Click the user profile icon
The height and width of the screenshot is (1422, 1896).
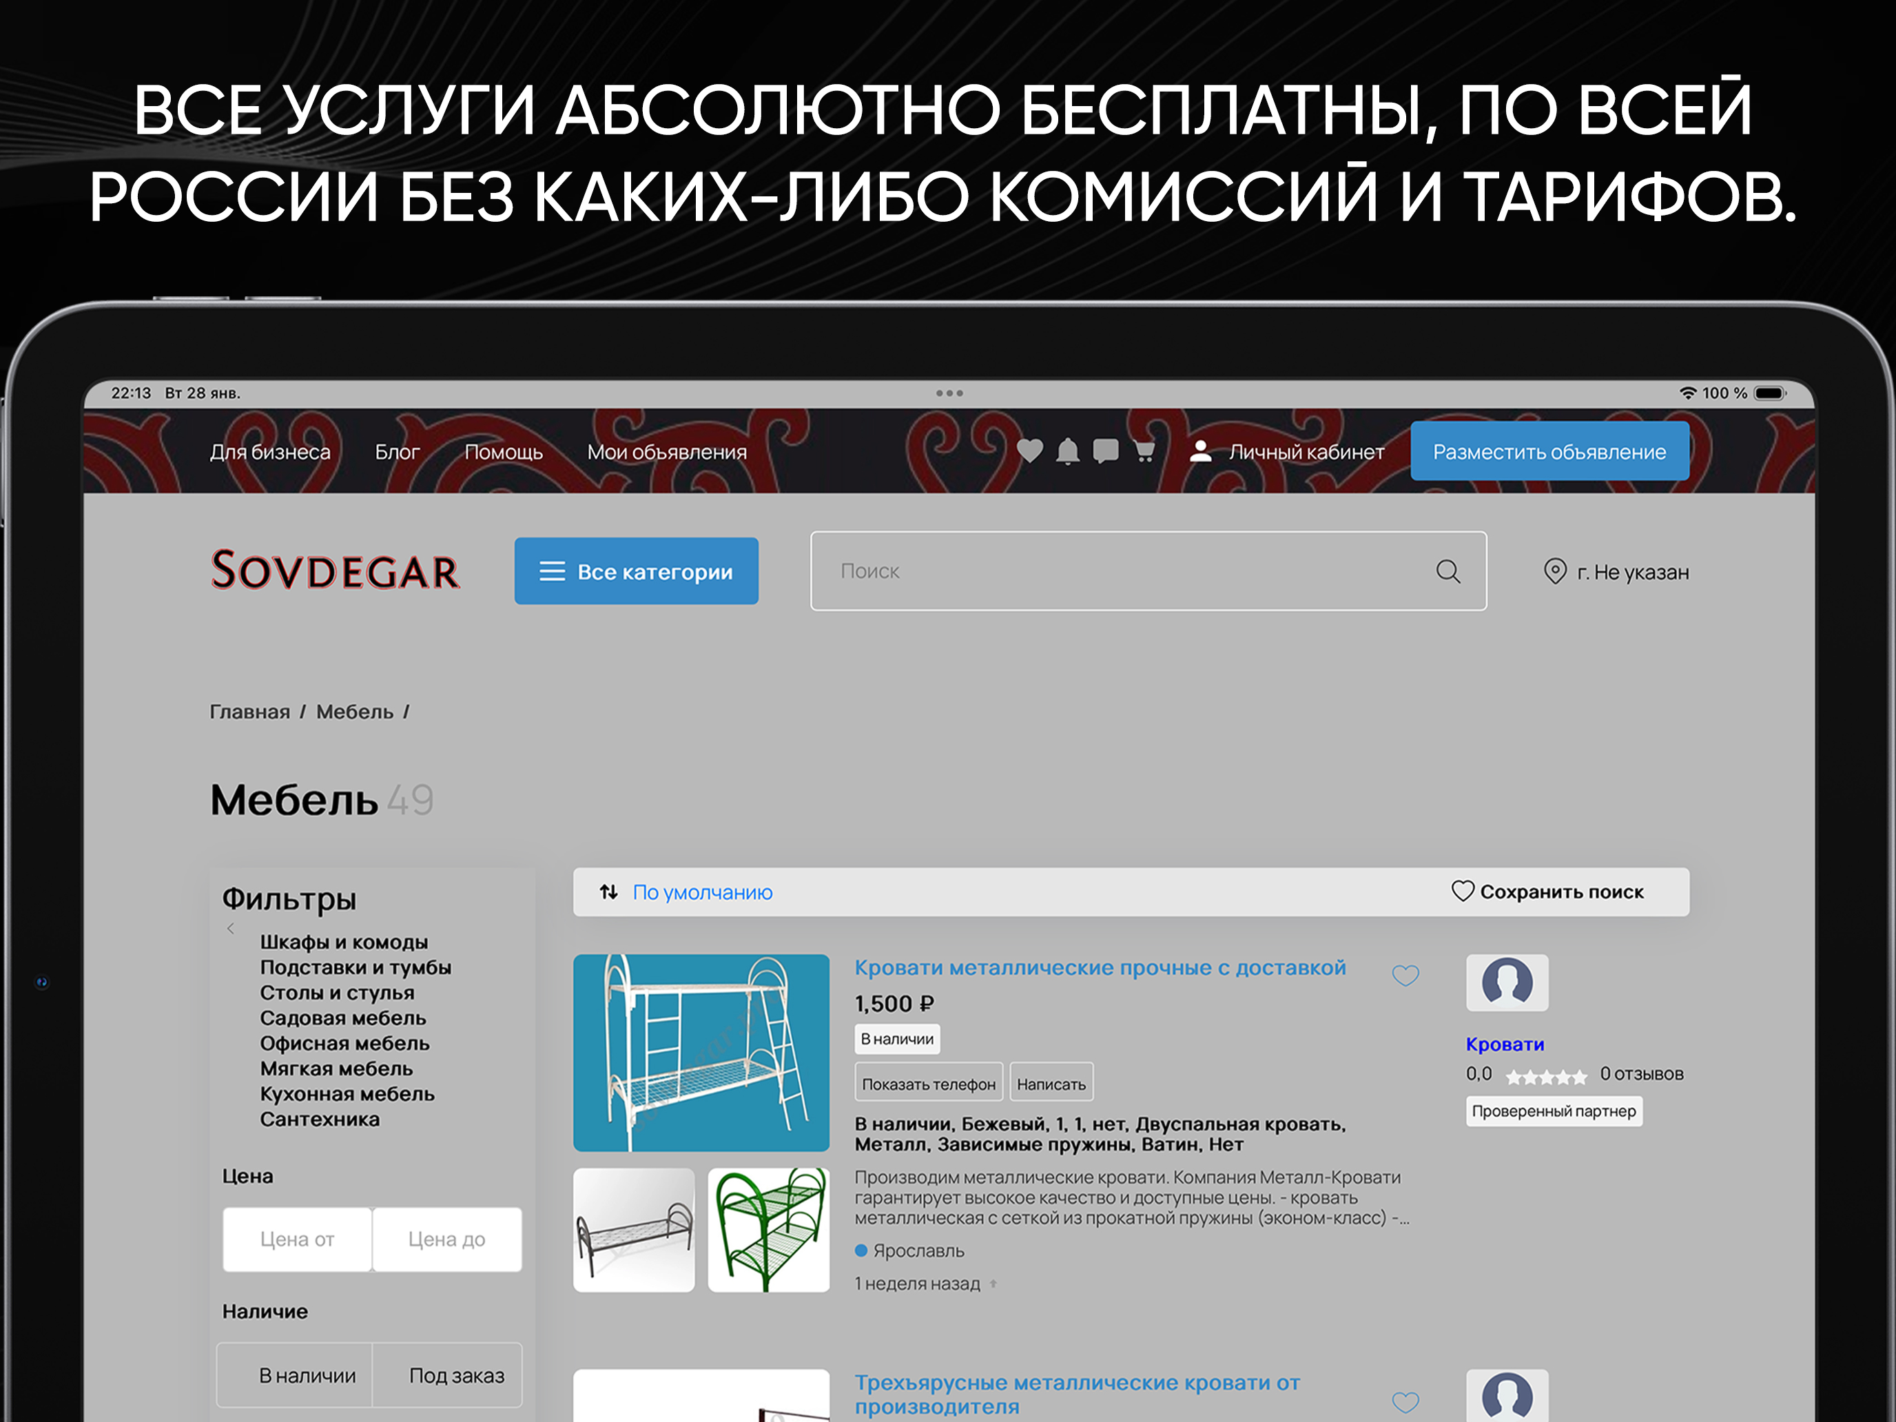[1201, 451]
